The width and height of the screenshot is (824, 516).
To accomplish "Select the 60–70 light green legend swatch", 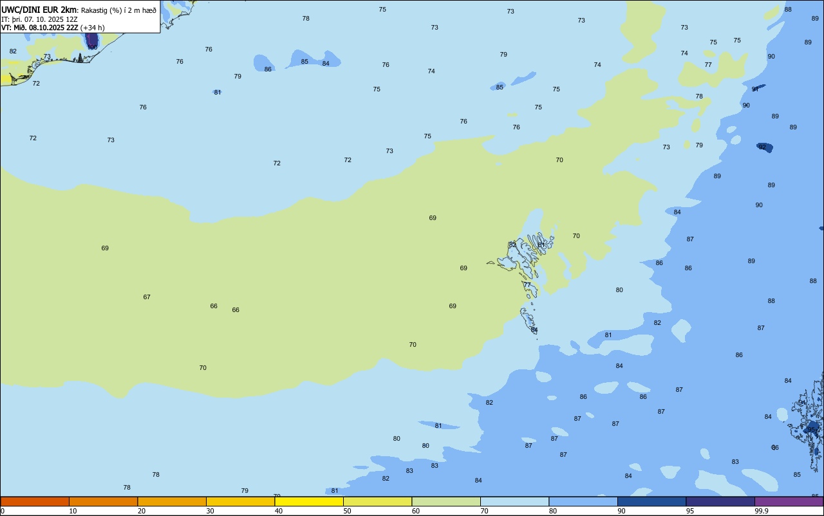I will (x=446, y=501).
